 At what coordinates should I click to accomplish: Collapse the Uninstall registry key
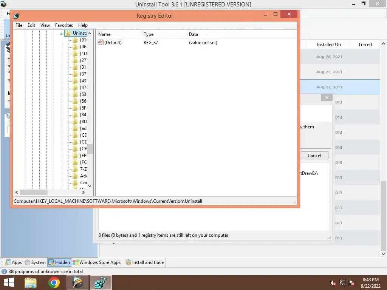pyautogui.click(x=61, y=34)
